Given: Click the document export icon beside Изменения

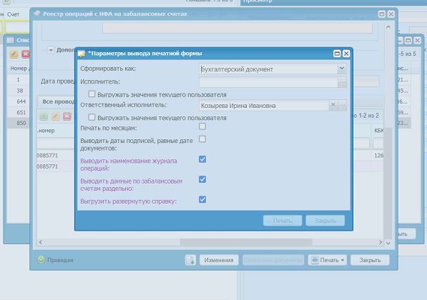Looking at the screenshot, I should 190,260.
